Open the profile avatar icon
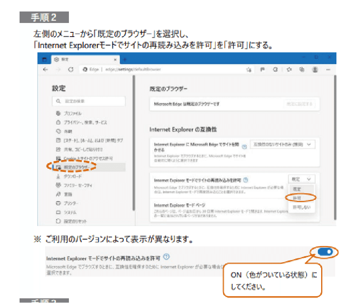 pyautogui.click(x=315, y=69)
